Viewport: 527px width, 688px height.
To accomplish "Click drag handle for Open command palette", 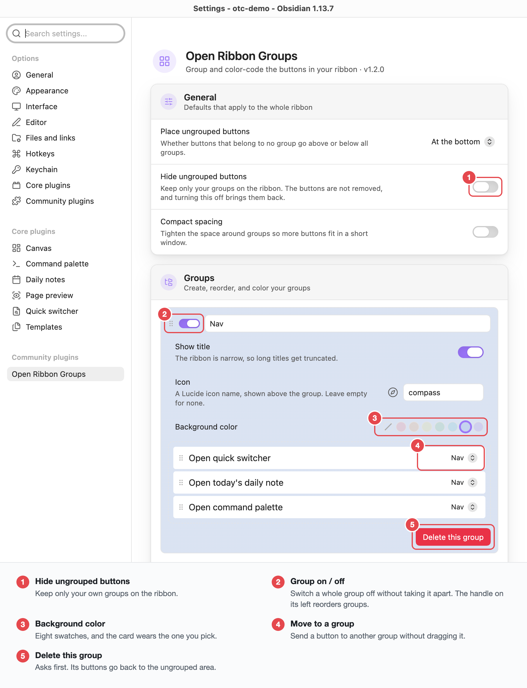I will 181,507.
